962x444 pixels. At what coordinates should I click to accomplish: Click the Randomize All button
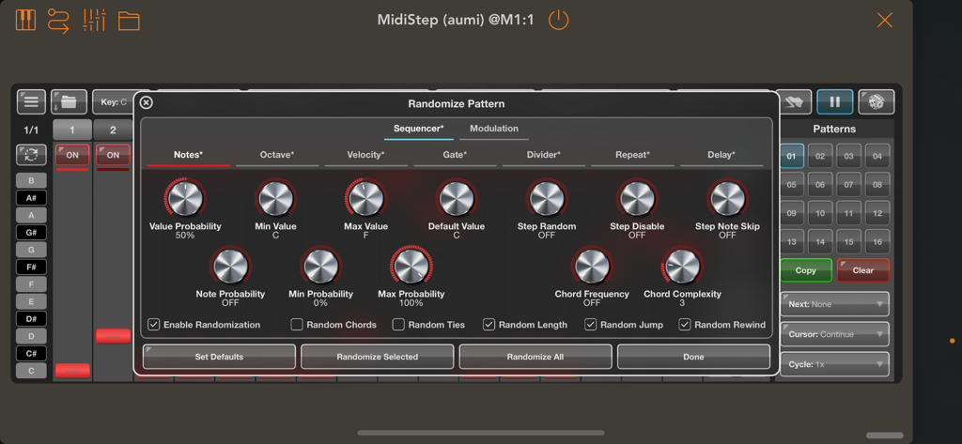[x=535, y=357]
